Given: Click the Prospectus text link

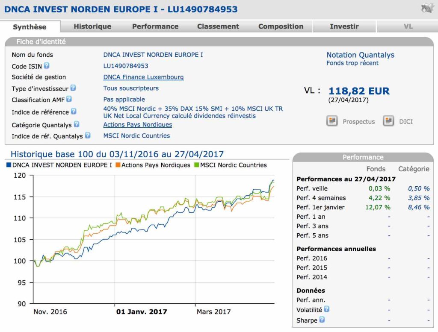Looking at the screenshot, I should [359, 122].
